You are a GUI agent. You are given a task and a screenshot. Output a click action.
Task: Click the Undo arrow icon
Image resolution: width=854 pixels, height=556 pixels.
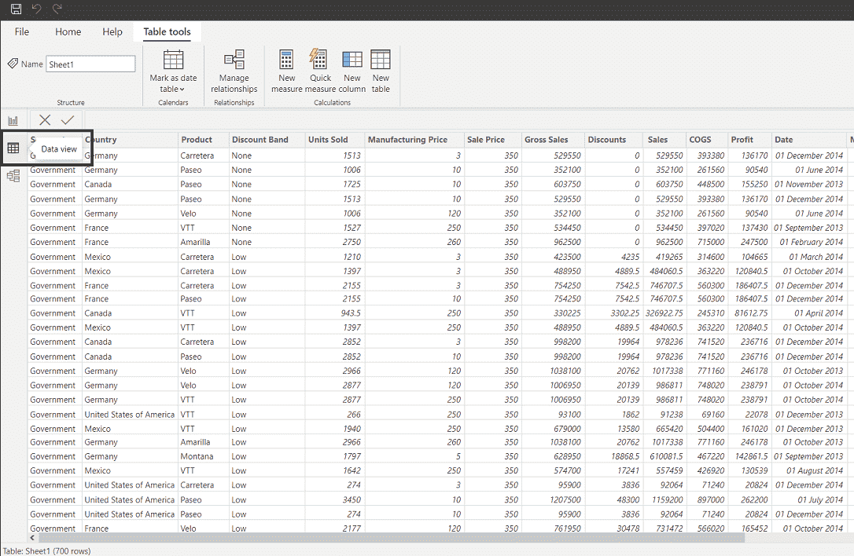click(36, 9)
